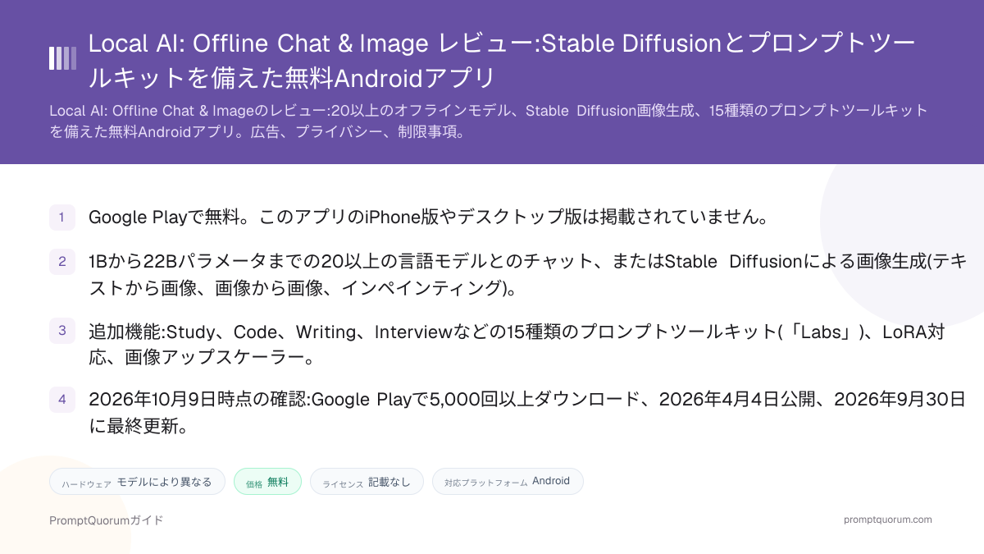Select the ライセンス 記載なし chip
This screenshot has width=984, height=554.
[x=367, y=482]
